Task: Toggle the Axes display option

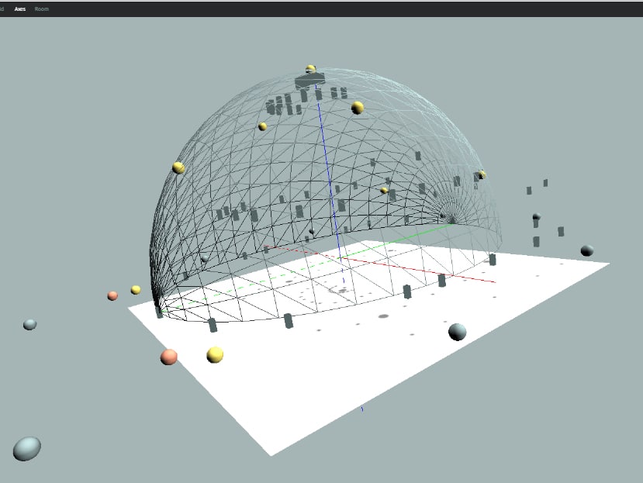Action: (x=20, y=9)
